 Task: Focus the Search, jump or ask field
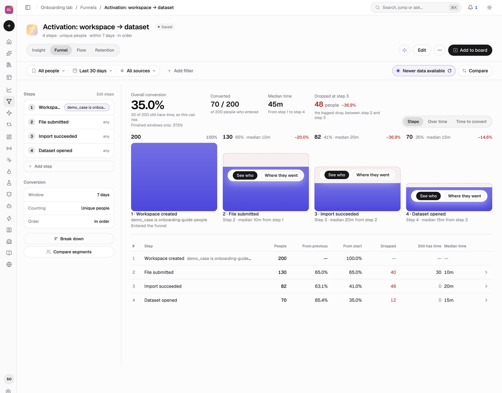[416, 7]
